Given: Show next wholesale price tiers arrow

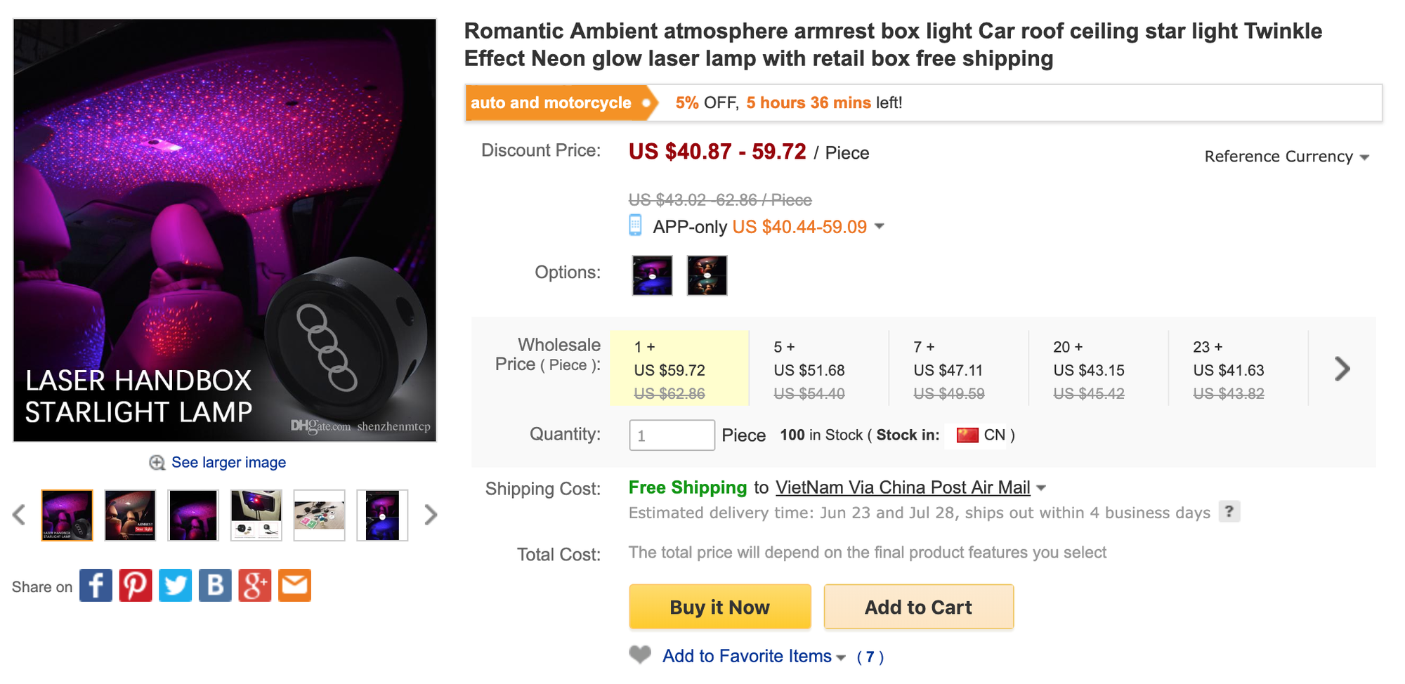Looking at the screenshot, I should click(x=1342, y=369).
